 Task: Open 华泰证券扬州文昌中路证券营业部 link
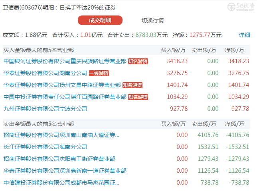(62, 85)
